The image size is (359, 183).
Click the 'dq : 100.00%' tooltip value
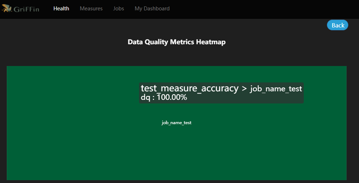[164, 98]
